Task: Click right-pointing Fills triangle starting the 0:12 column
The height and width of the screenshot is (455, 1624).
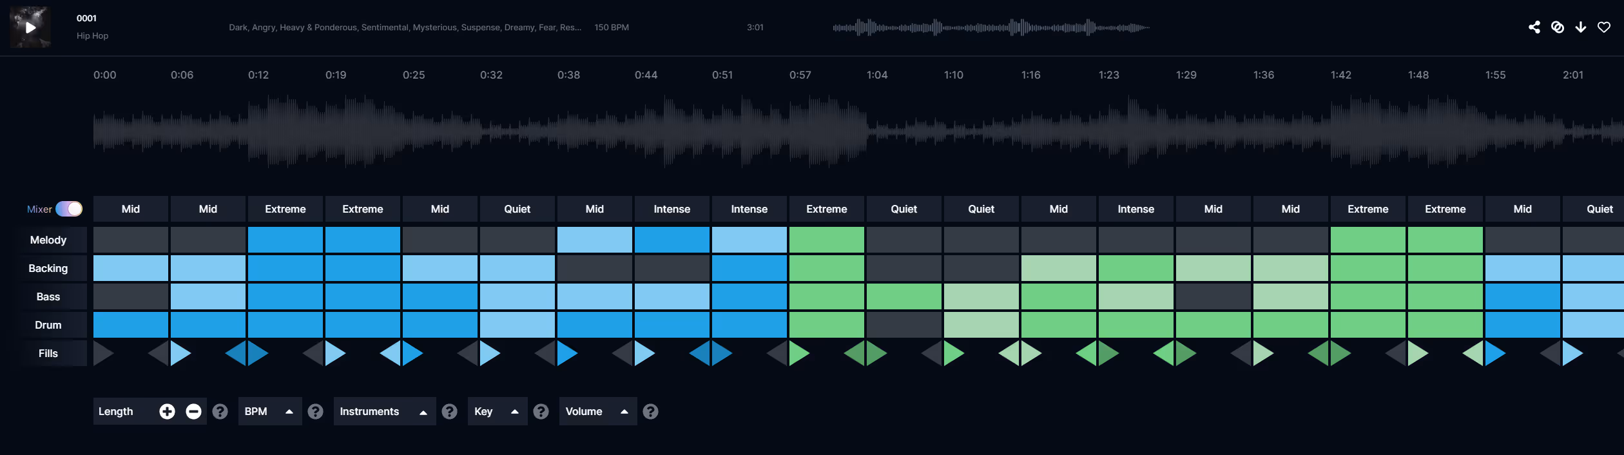Action: click(258, 353)
